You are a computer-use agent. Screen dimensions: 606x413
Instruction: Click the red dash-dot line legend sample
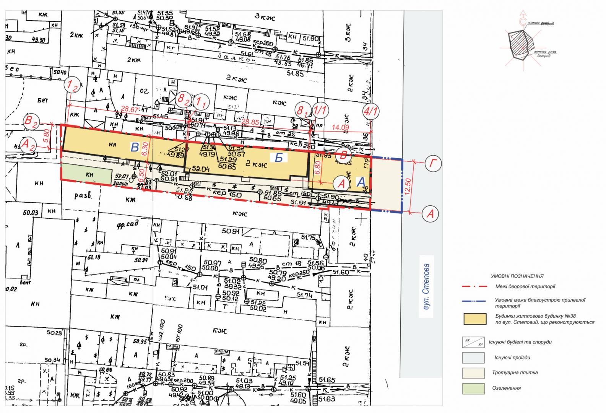[474, 286]
